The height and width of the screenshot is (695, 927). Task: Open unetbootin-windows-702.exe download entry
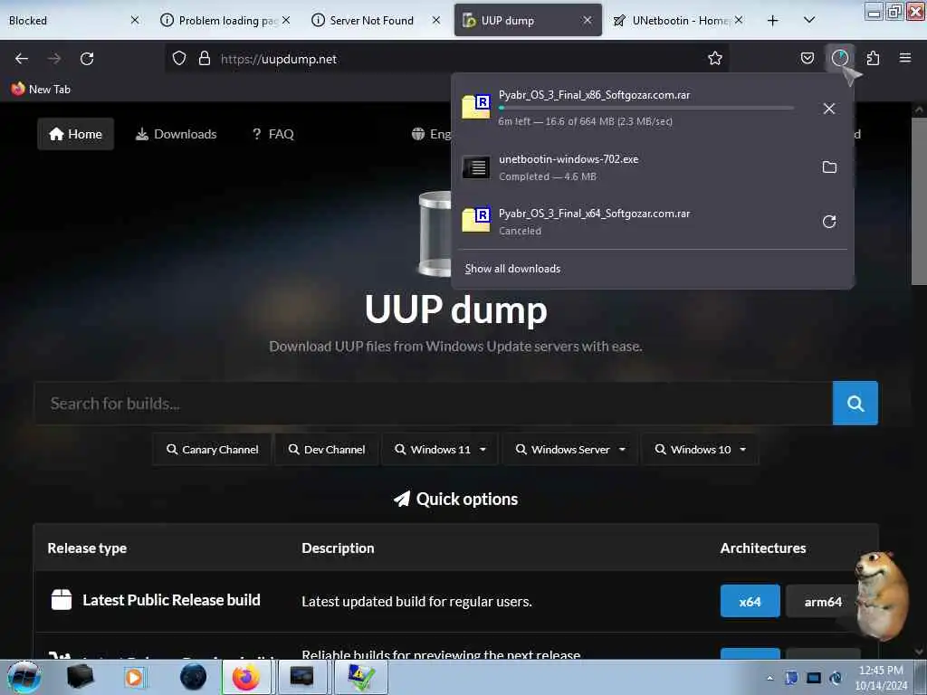[x=636, y=167]
